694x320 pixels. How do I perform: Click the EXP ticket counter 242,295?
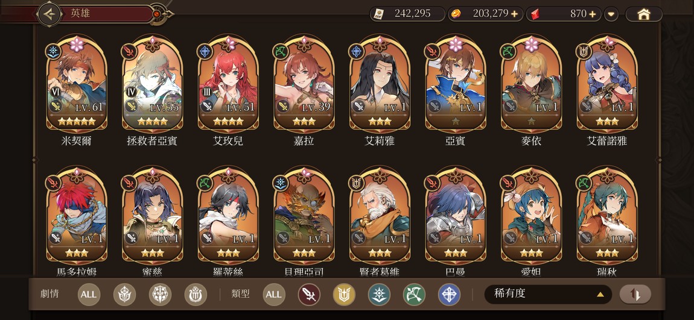pos(407,14)
